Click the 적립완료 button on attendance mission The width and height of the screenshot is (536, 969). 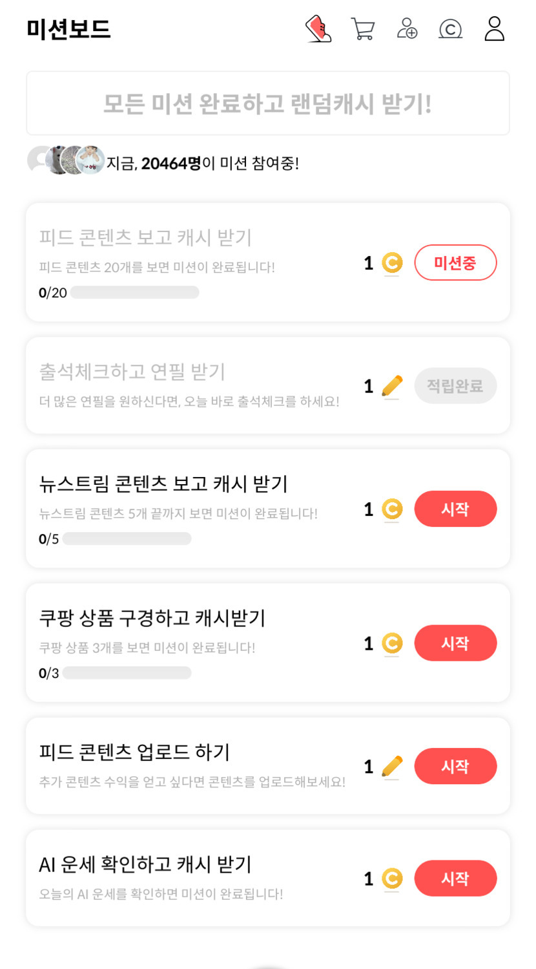coord(455,386)
